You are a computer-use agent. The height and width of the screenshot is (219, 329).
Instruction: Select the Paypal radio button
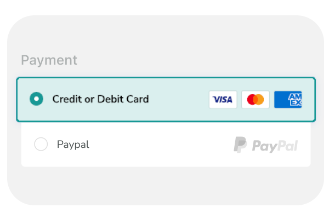click(x=41, y=144)
